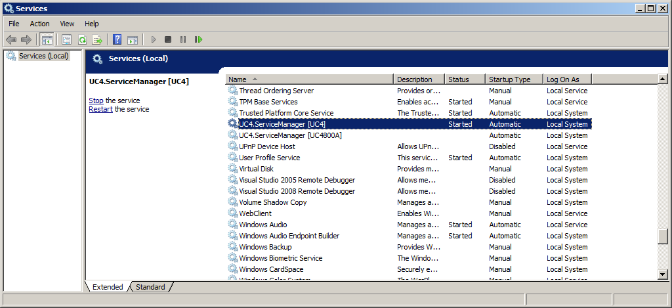Click the Services window title bar icon
Viewport: 672px width, 308px height.
[x=8, y=8]
